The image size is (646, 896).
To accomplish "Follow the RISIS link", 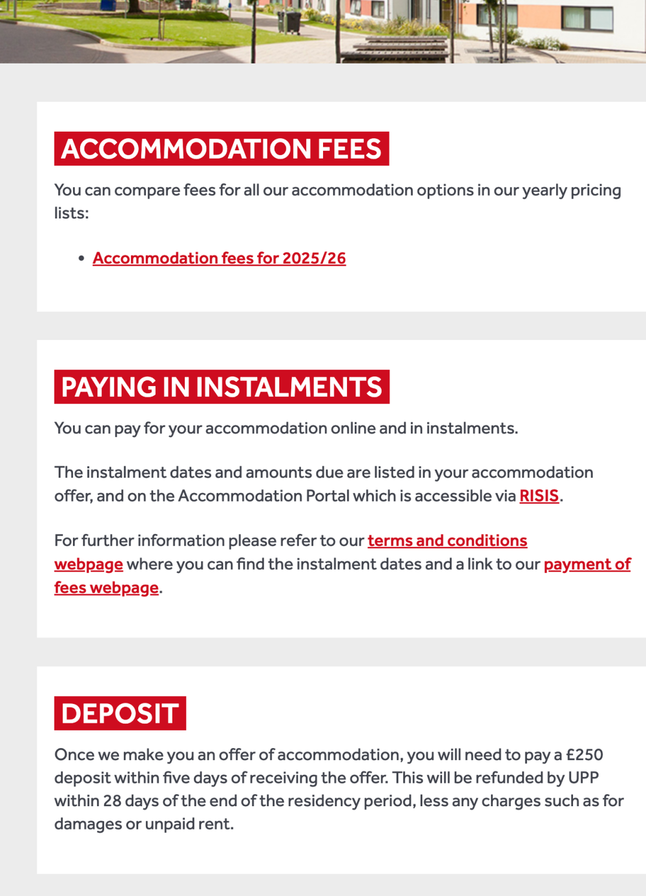I will pos(539,496).
